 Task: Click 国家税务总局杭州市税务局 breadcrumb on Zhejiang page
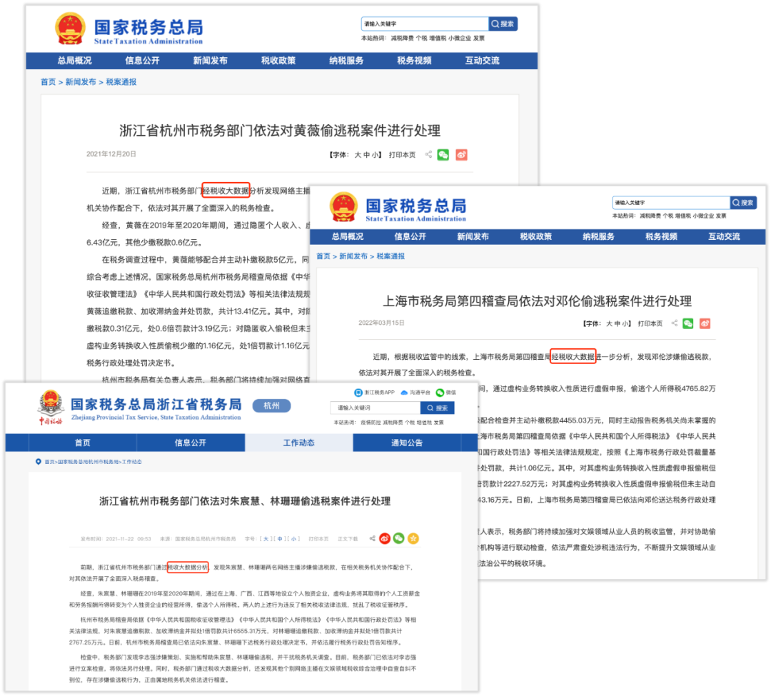point(89,462)
